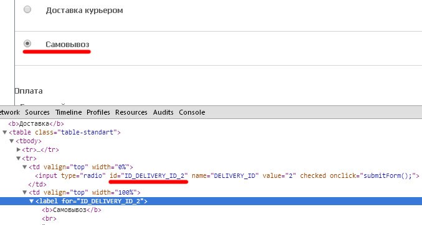The width and height of the screenshot is (422, 225).
Task: Open the Profiles tab
Action: tap(98, 112)
